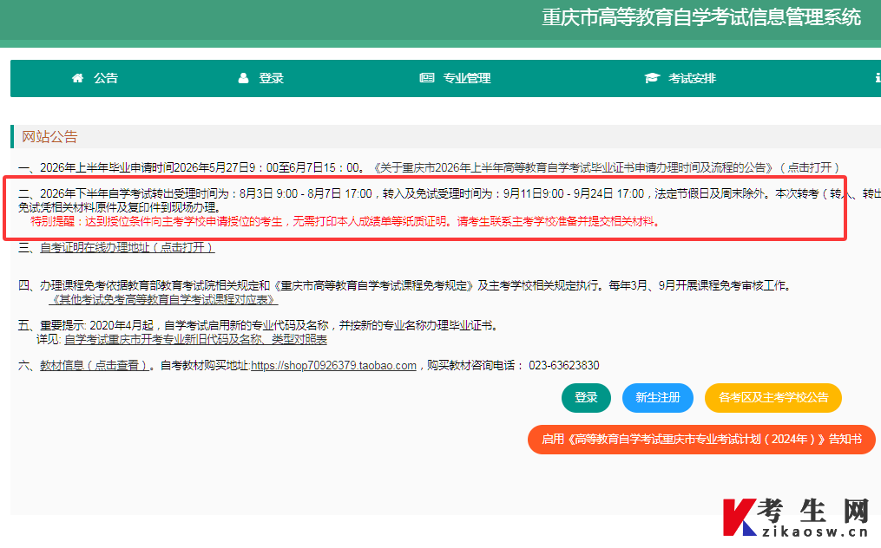881x548 pixels.
Task: Click the blue 新生注册 button
Action: pos(658,397)
